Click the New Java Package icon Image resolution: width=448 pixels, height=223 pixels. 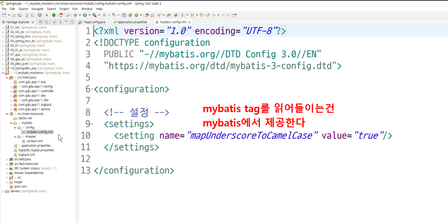pyautogui.click(x=130, y=15)
